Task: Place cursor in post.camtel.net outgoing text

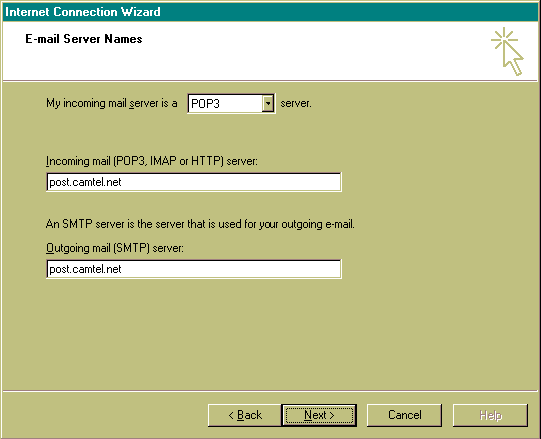Action: tap(85, 269)
